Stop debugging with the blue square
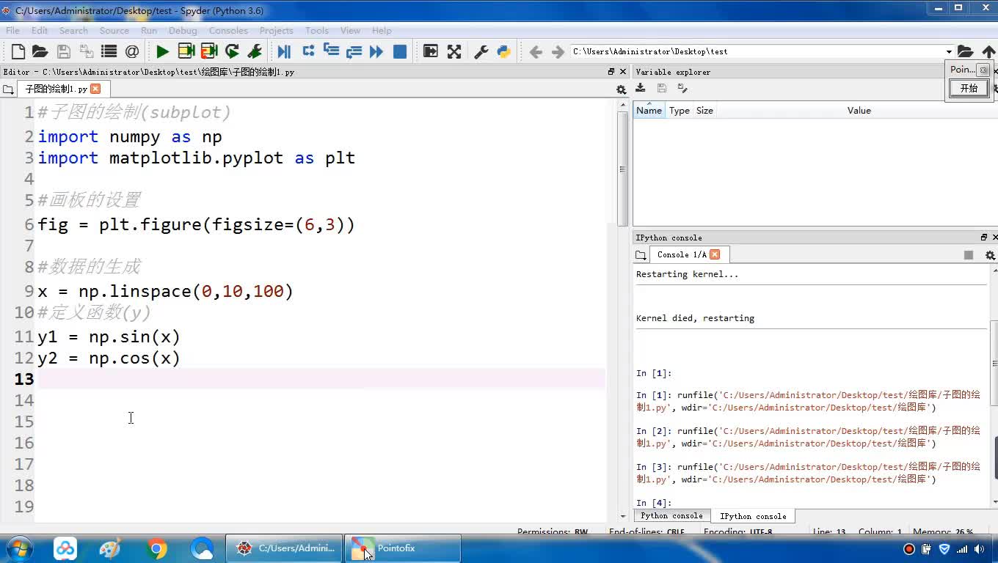The width and height of the screenshot is (998, 563). click(400, 51)
